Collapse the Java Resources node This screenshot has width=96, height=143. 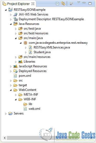click(11, 24)
